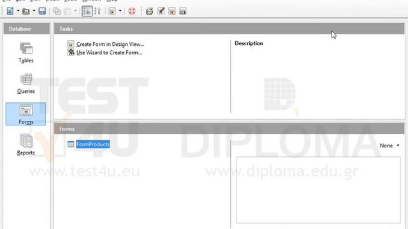Select Tables in the Database pane
The height and width of the screenshot is (229, 408).
pyautogui.click(x=25, y=53)
